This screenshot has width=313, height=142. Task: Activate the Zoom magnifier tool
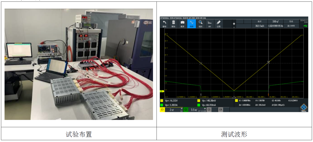pos(201,23)
